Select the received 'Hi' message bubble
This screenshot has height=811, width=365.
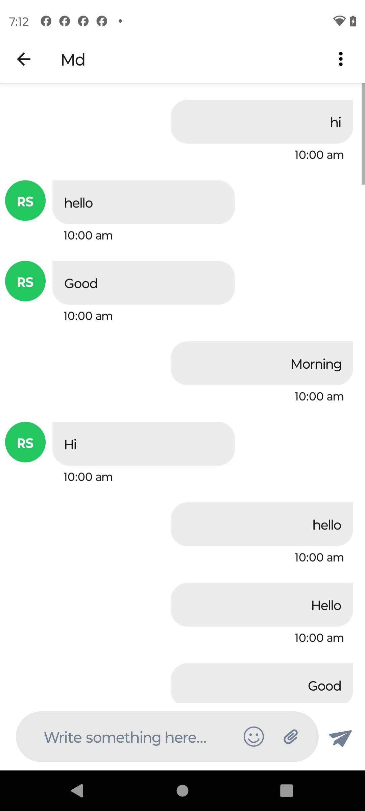(144, 444)
